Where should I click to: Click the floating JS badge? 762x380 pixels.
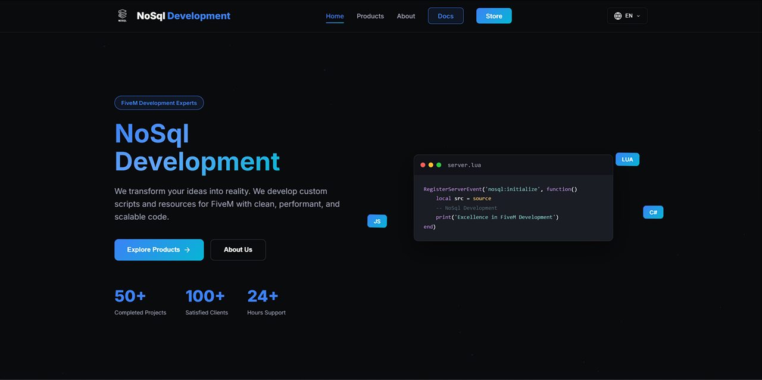[377, 221]
